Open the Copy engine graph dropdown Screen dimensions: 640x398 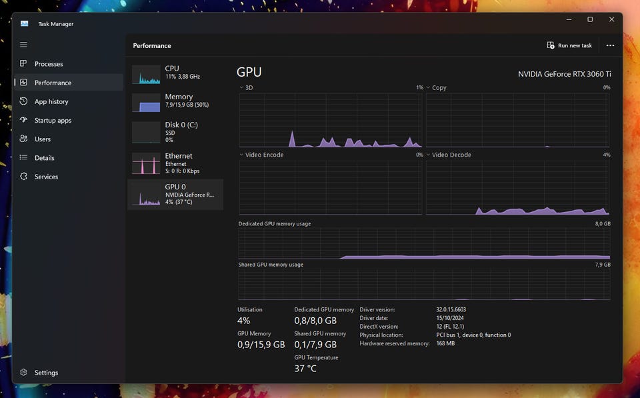428,87
